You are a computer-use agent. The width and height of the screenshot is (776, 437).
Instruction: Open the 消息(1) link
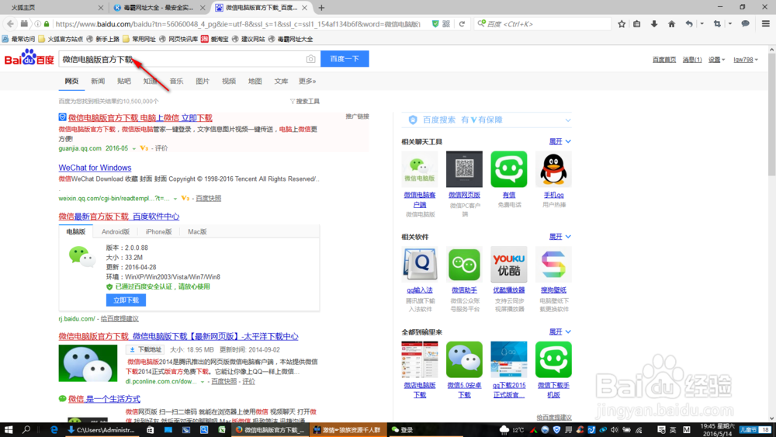coord(692,60)
